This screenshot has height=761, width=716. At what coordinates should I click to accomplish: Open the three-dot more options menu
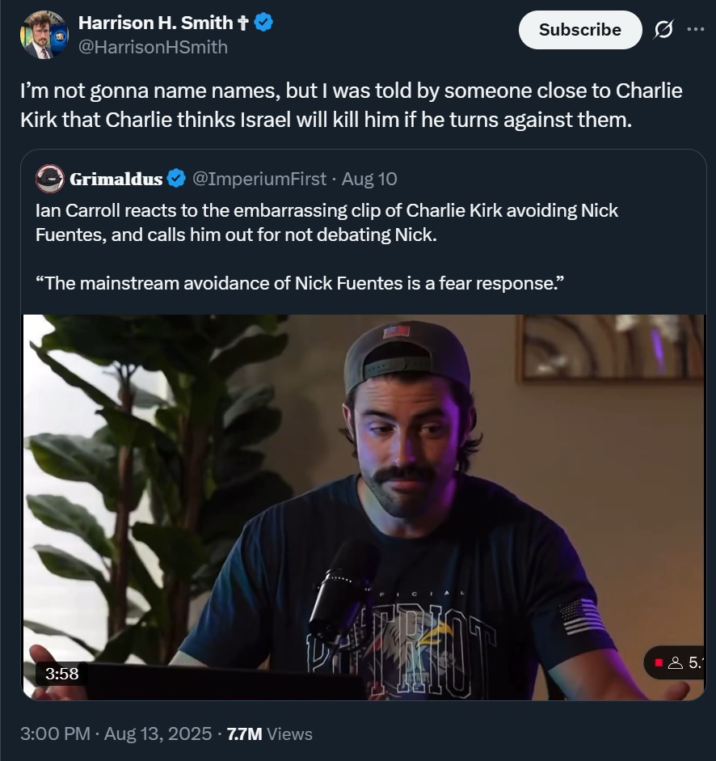click(x=695, y=30)
